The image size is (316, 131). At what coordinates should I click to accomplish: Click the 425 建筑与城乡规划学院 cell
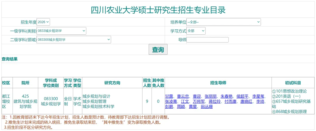point(25,101)
